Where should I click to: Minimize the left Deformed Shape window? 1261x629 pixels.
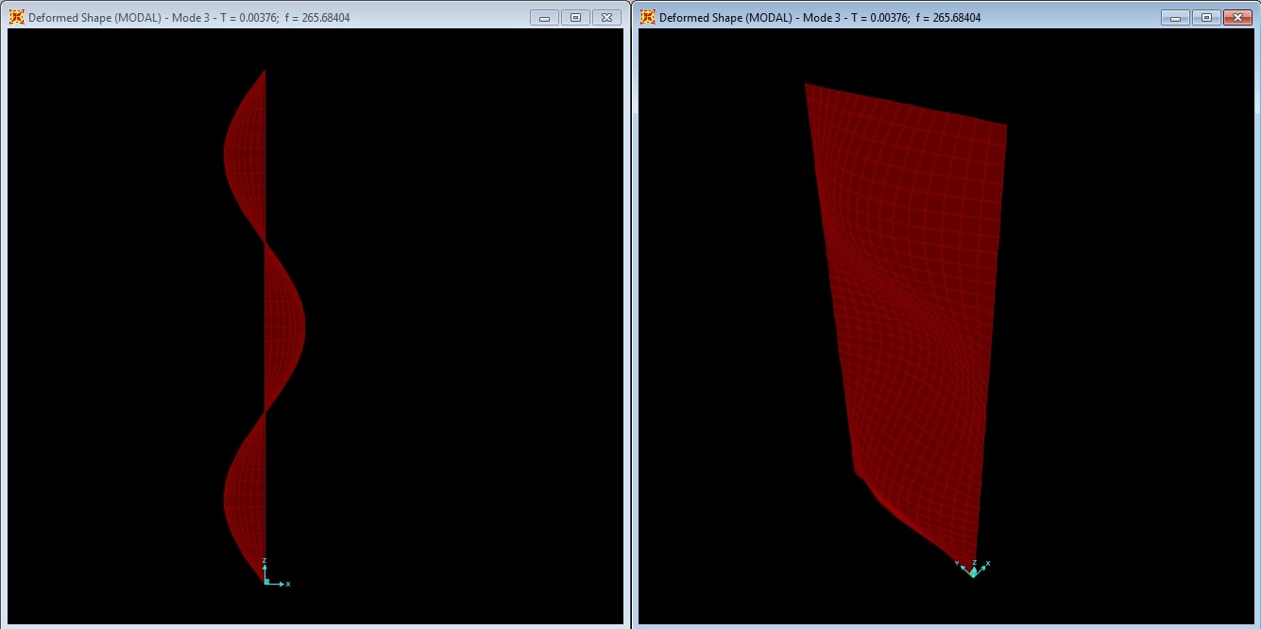(544, 17)
